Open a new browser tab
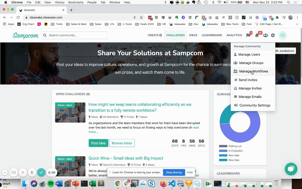 point(71,10)
